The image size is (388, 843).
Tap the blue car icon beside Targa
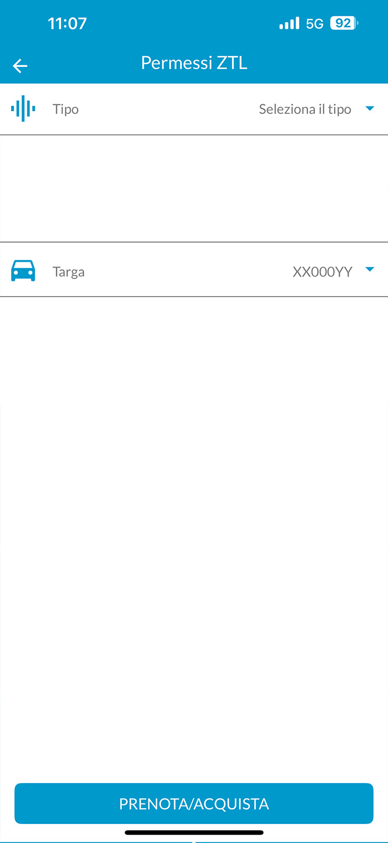pyautogui.click(x=23, y=271)
